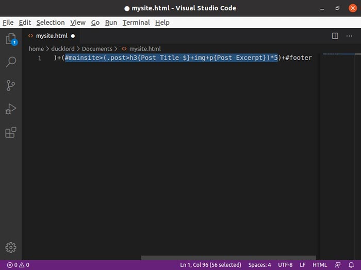This screenshot has height=270, width=361.
Task: Open the Source Control view
Action: (10, 85)
